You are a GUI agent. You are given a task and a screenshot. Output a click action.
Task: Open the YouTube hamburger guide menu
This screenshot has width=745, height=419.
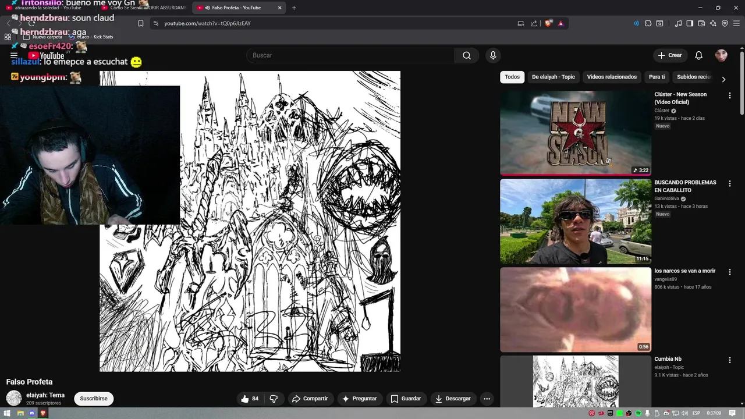[x=14, y=56]
